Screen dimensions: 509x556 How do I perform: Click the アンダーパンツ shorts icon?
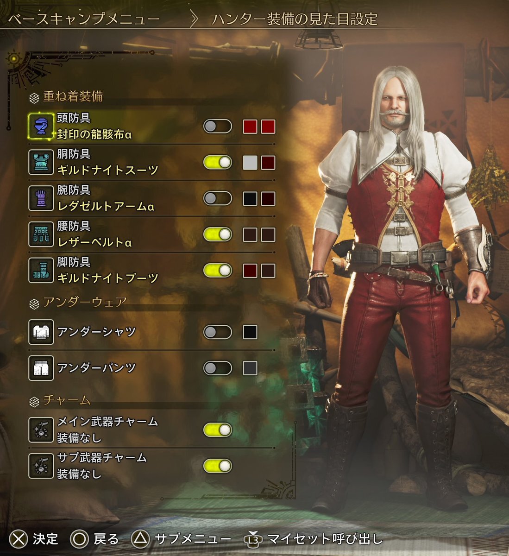coord(41,368)
